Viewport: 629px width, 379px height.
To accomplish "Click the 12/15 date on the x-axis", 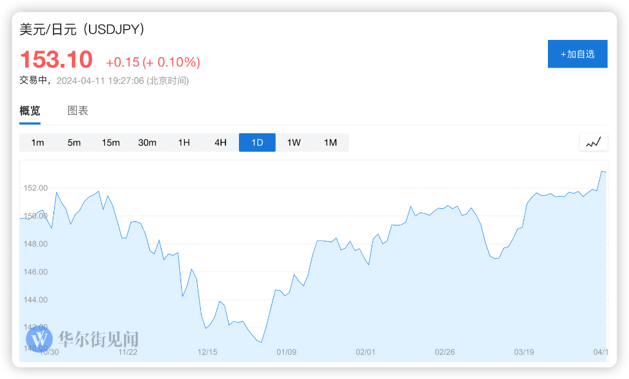I will pos(208,352).
